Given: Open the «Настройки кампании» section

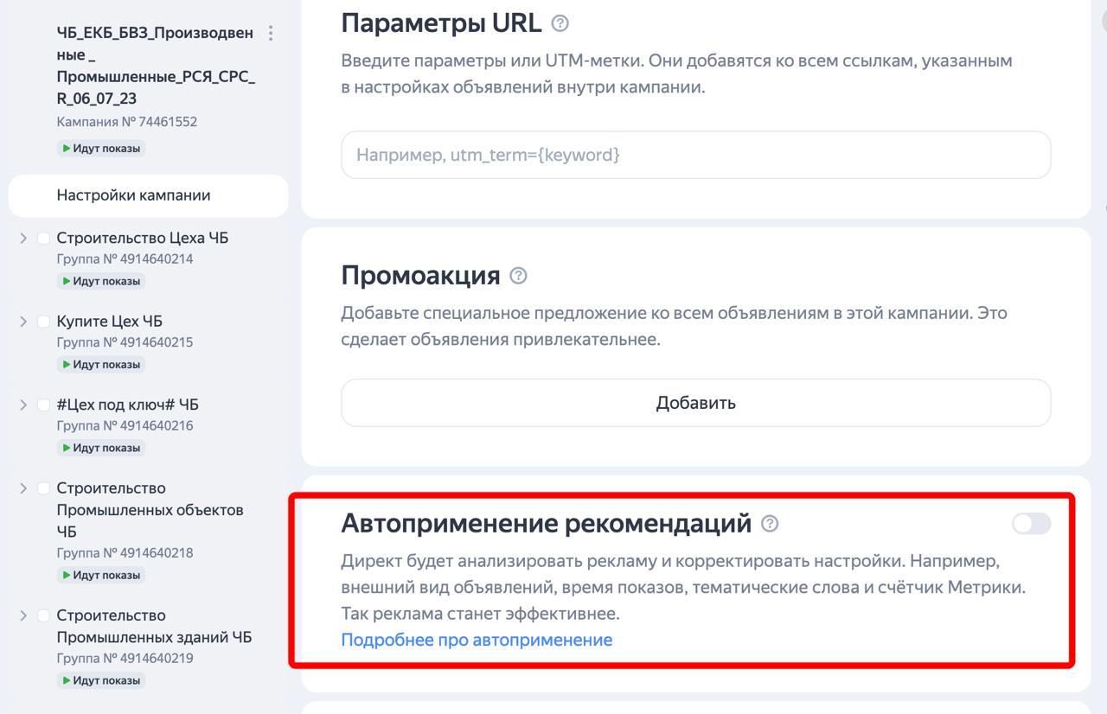Looking at the screenshot, I should tap(133, 195).
